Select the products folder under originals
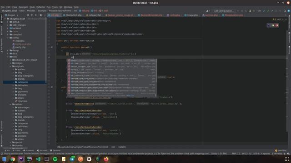This screenshot has height=163, width=291. (22, 95)
